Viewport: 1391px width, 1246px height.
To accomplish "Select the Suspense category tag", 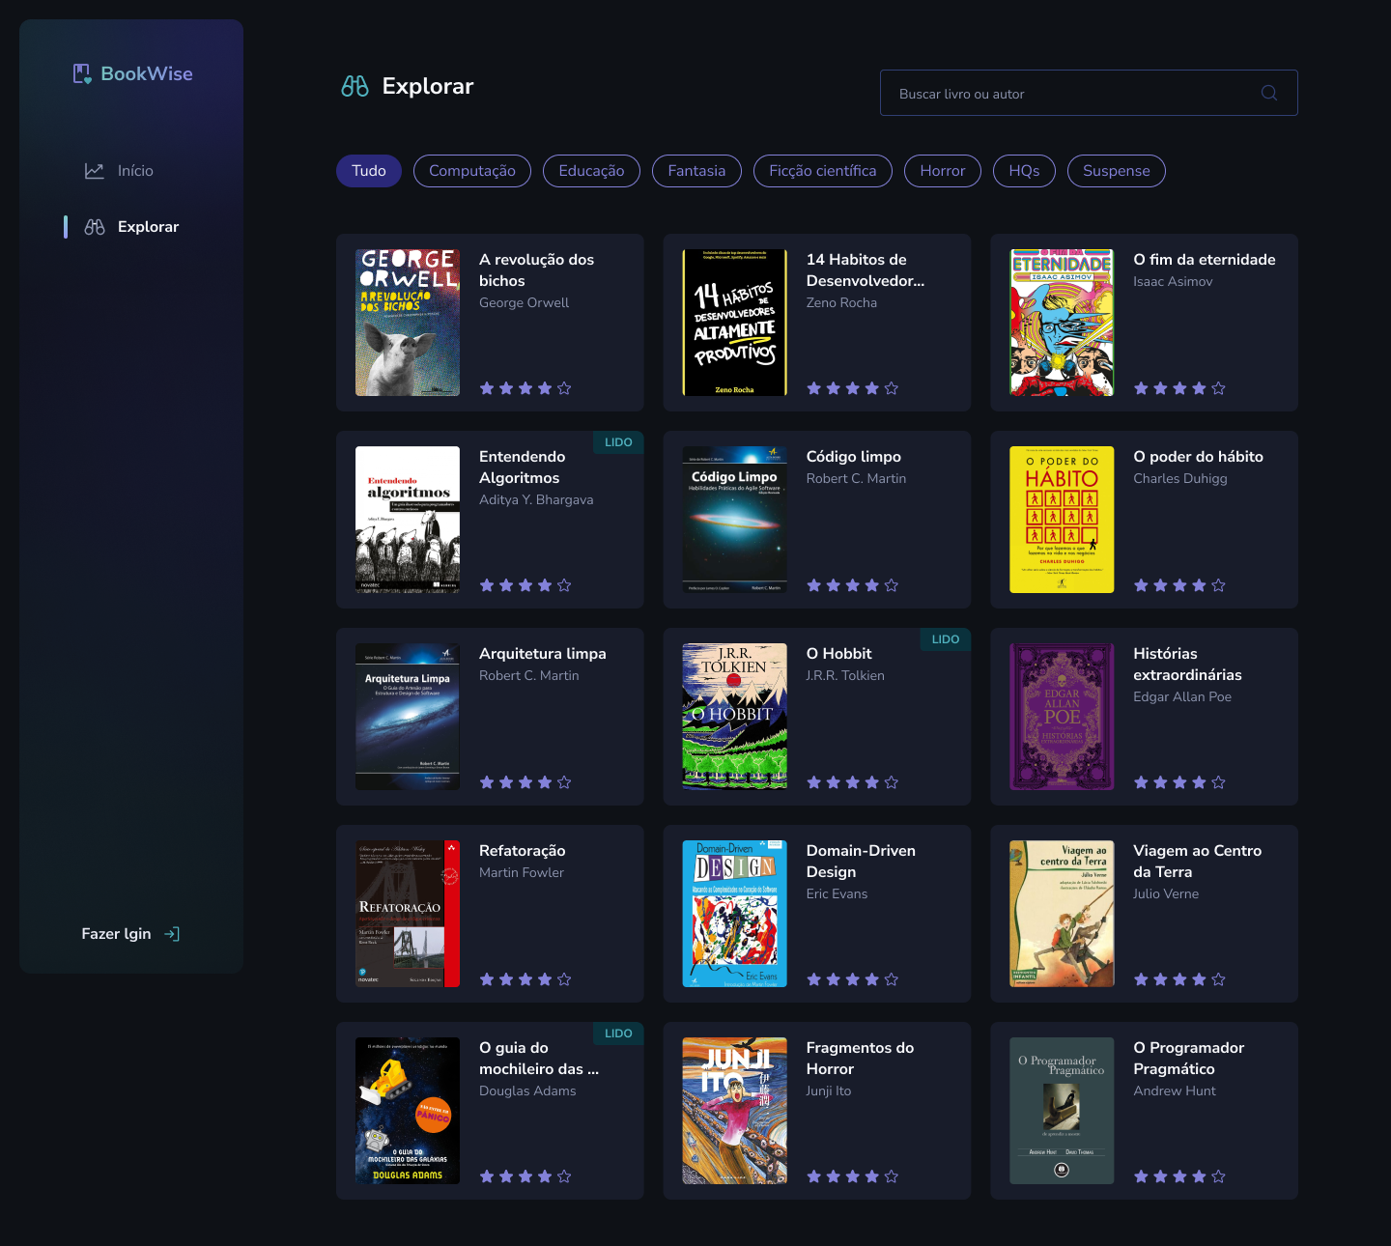I will click(1117, 171).
